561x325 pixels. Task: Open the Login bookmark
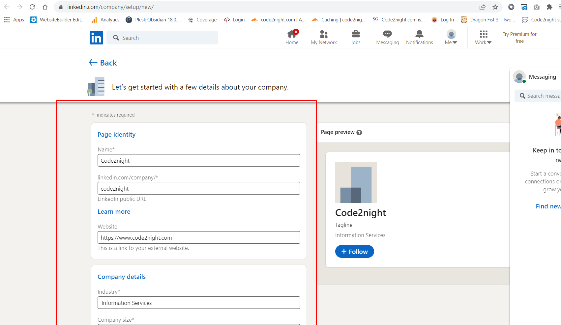[234, 20]
